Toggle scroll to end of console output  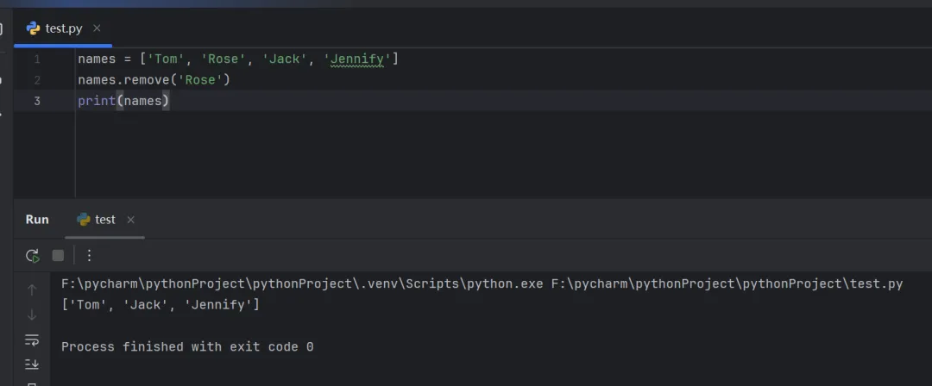tap(32, 364)
